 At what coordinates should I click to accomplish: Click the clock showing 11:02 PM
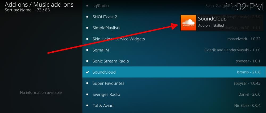244,7
